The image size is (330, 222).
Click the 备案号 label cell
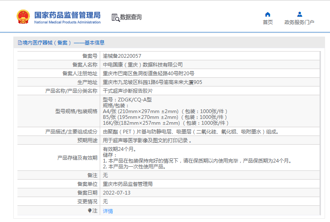click(90, 56)
